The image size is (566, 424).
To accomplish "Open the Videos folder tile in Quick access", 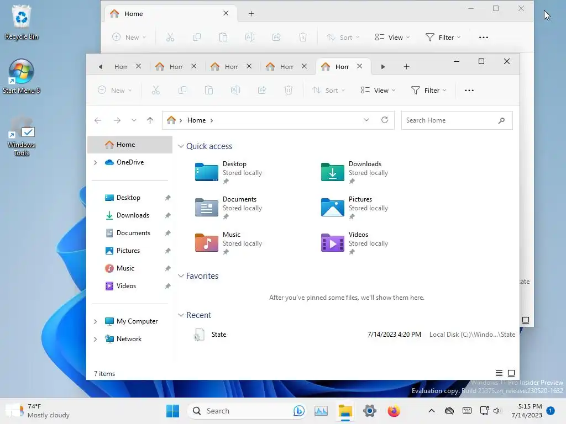I will pyautogui.click(x=355, y=243).
